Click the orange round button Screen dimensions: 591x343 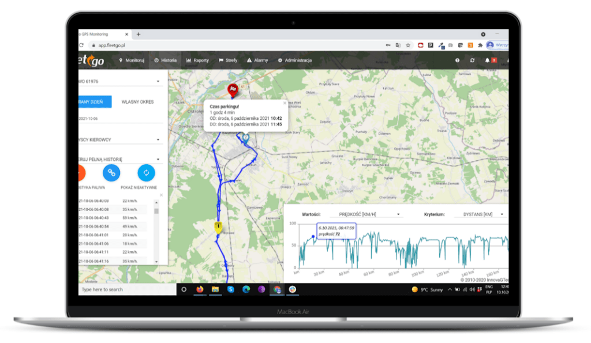81,173
